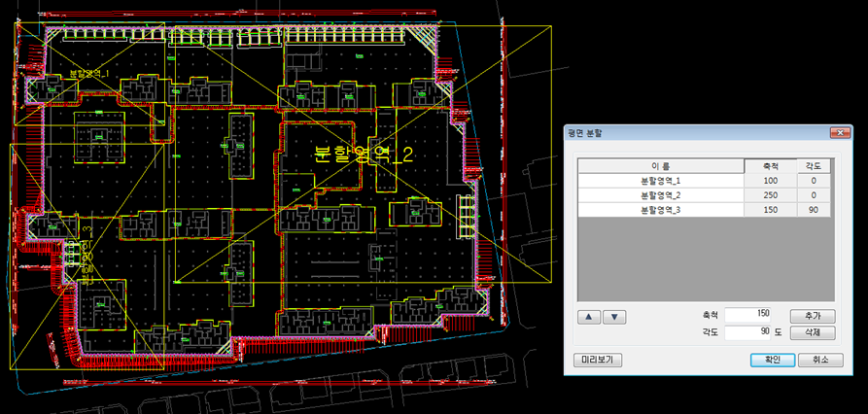The width and height of the screenshot is (868, 414).
Task: Click the move down arrow button
Action: (614, 317)
